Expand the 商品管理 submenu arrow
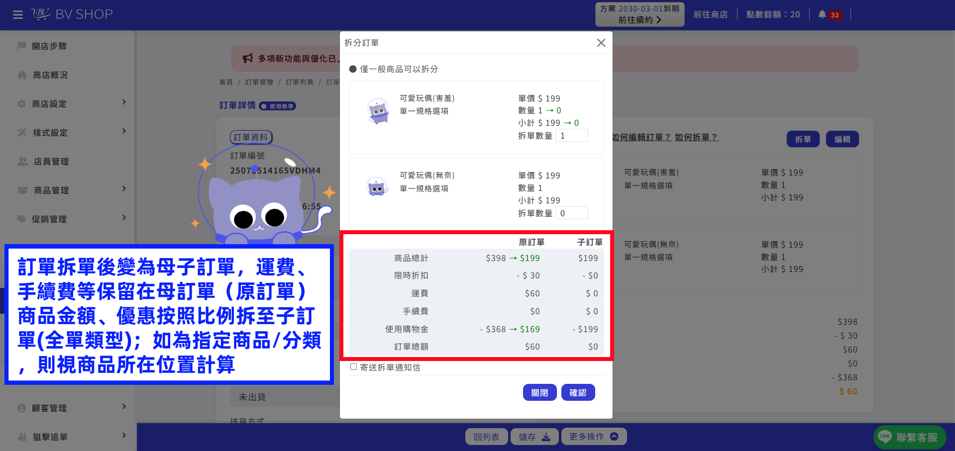The height and width of the screenshot is (451, 955). click(124, 189)
